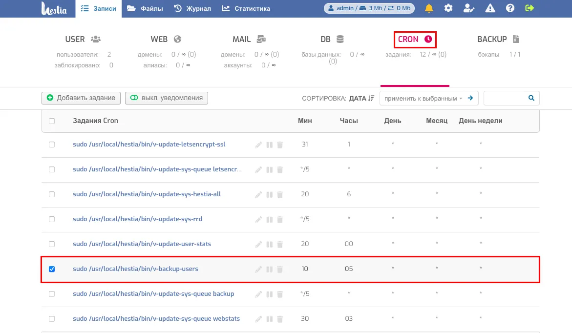Click the 'Добавить задание' button
The image size is (572, 333).
(81, 98)
